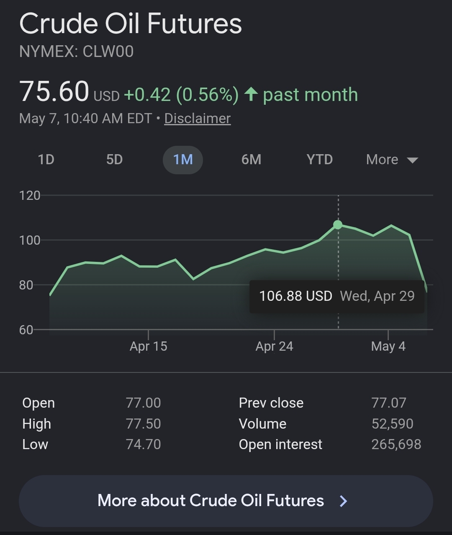Click the NYMEX: CLW00 ticker symbol
This screenshot has height=535, width=452.
click(77, 52)
